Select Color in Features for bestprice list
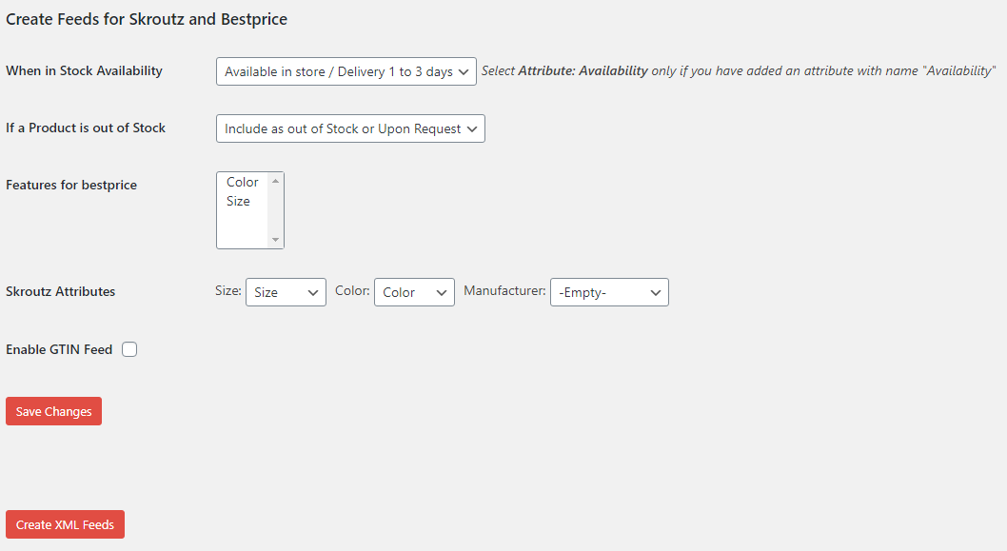The width and height of the screenshot is (1007, 551). [243, 183]
